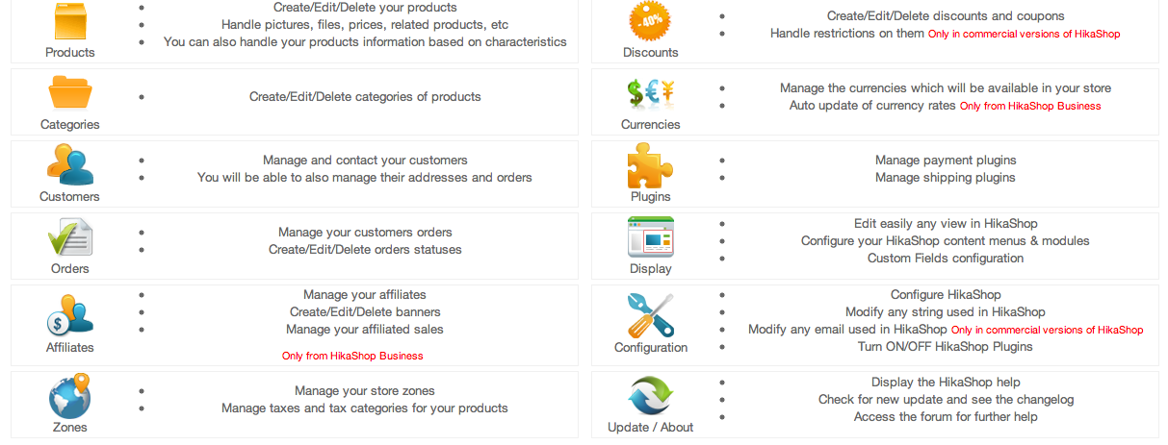The image size is (1168, 445).
Task: Open the Customers people icon
Action: (x=70, y=165)
